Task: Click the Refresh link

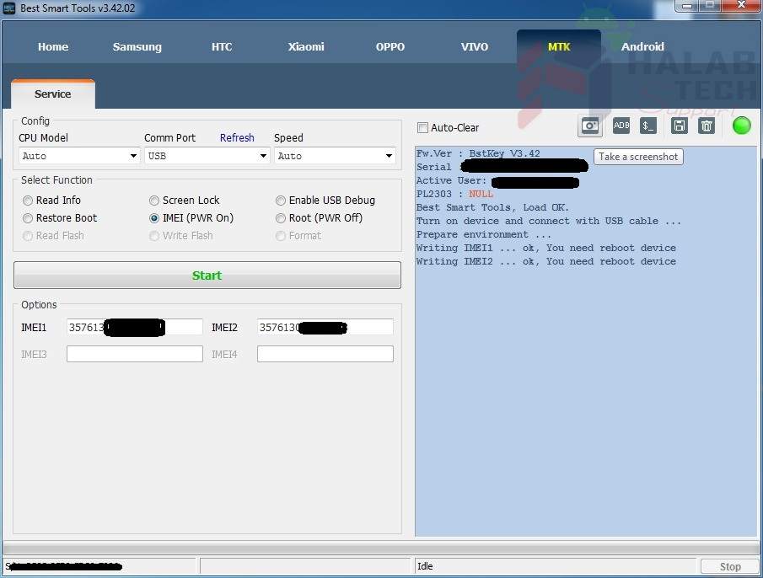Action: tap(237, 137)
